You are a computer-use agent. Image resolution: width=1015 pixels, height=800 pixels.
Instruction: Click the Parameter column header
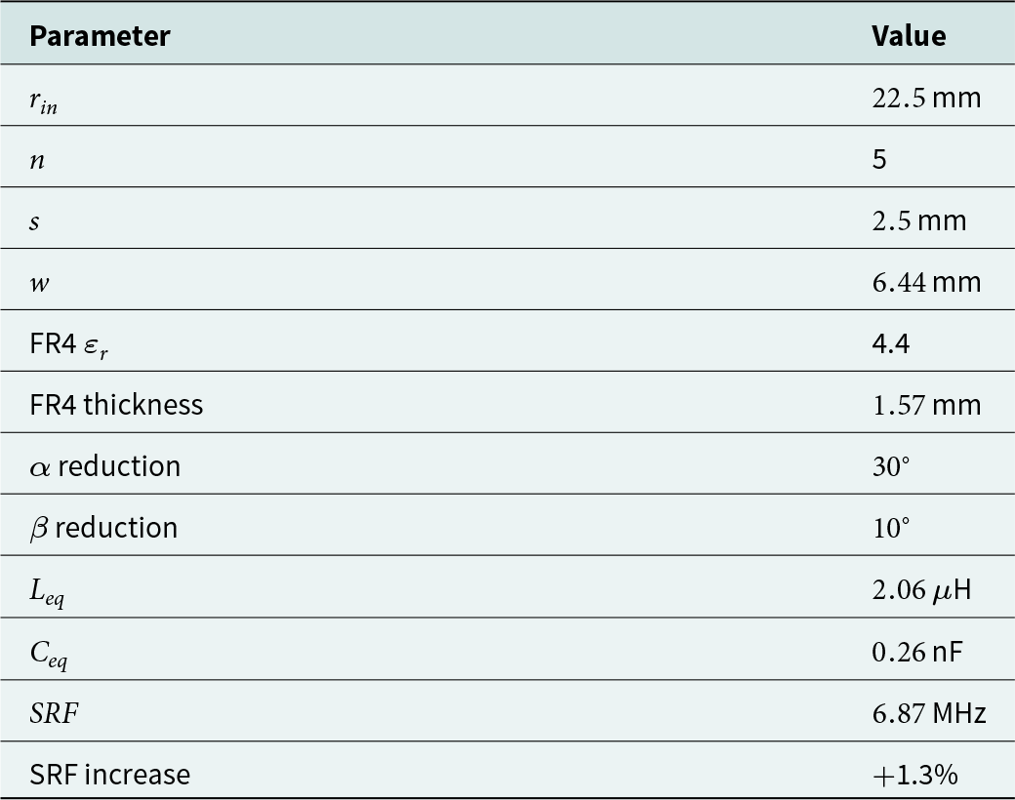100,35
